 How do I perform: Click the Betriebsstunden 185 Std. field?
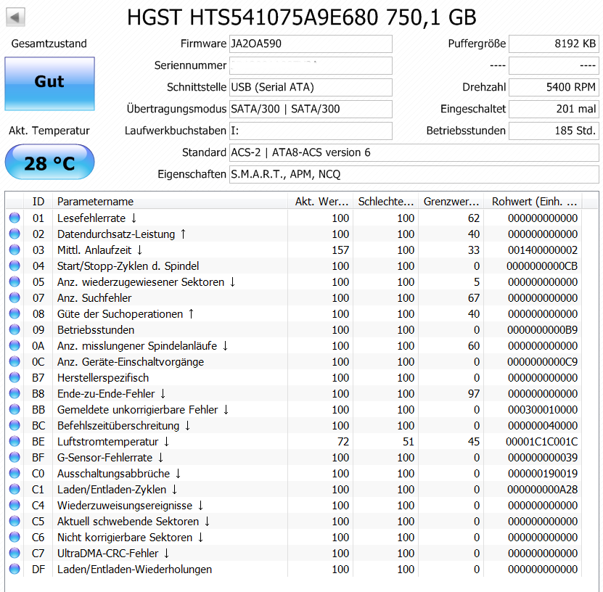(x=554, y=131)
